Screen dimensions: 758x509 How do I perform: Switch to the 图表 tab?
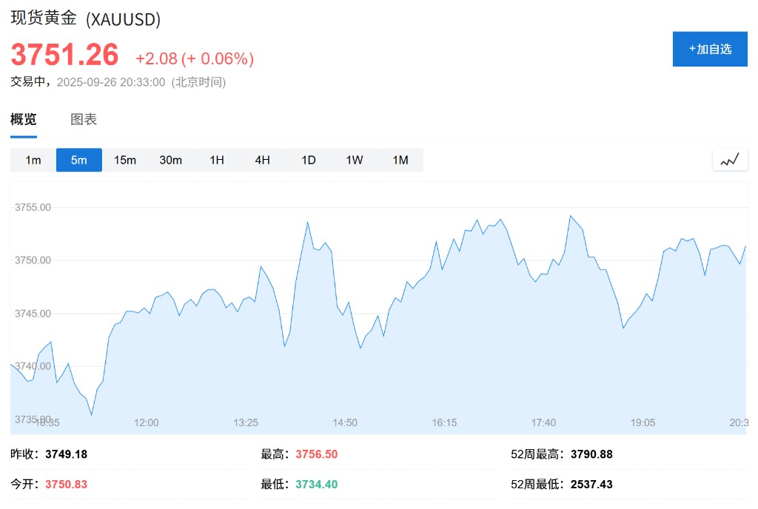(84, 120)
